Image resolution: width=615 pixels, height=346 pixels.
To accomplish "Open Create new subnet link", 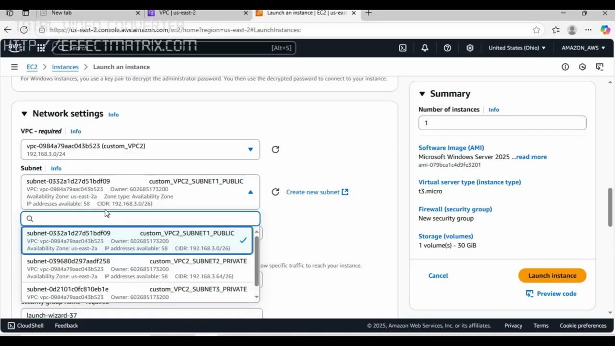I will 317,192.
